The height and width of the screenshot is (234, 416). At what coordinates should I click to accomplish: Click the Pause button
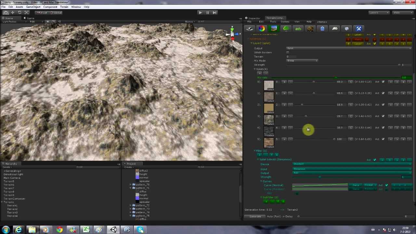(207, 13)
